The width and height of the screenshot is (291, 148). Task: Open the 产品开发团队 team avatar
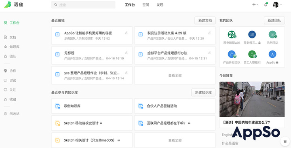[x=232, y=54]
